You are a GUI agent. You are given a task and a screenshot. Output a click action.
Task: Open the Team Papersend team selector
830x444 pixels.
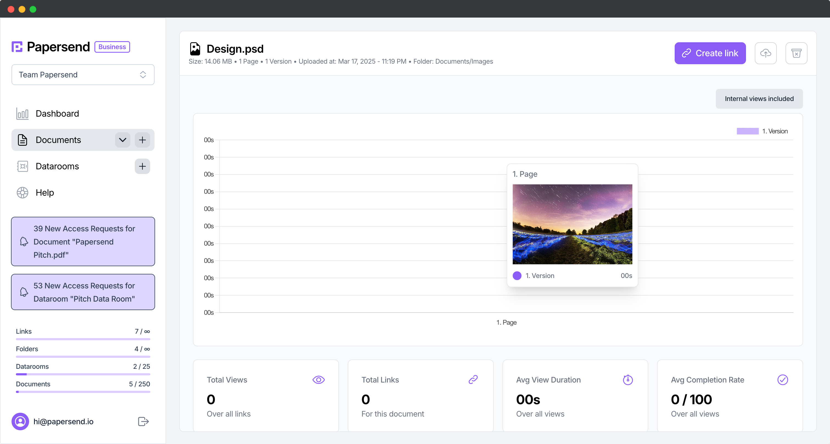tap(83, 75)
